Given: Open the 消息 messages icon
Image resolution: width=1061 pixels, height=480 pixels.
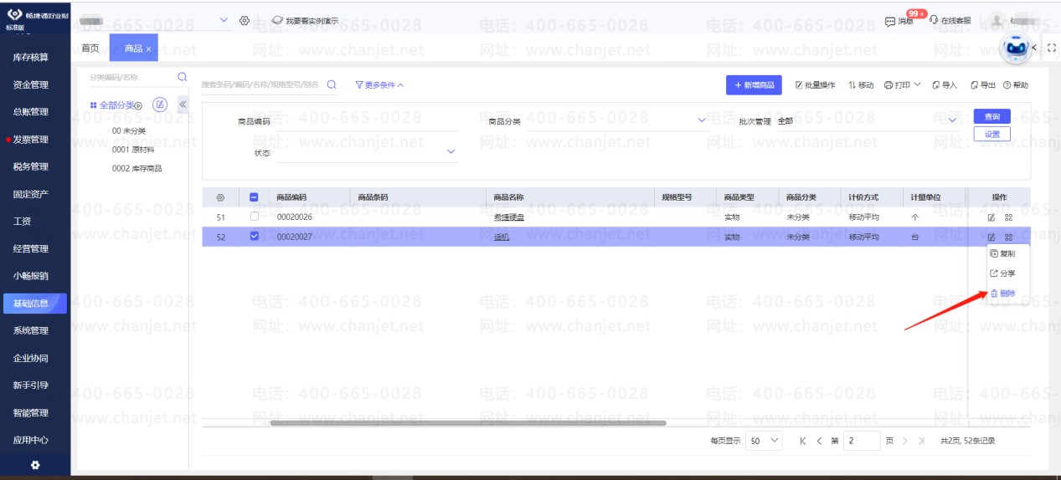Looking at the screenshot, I should click(899, 20).
